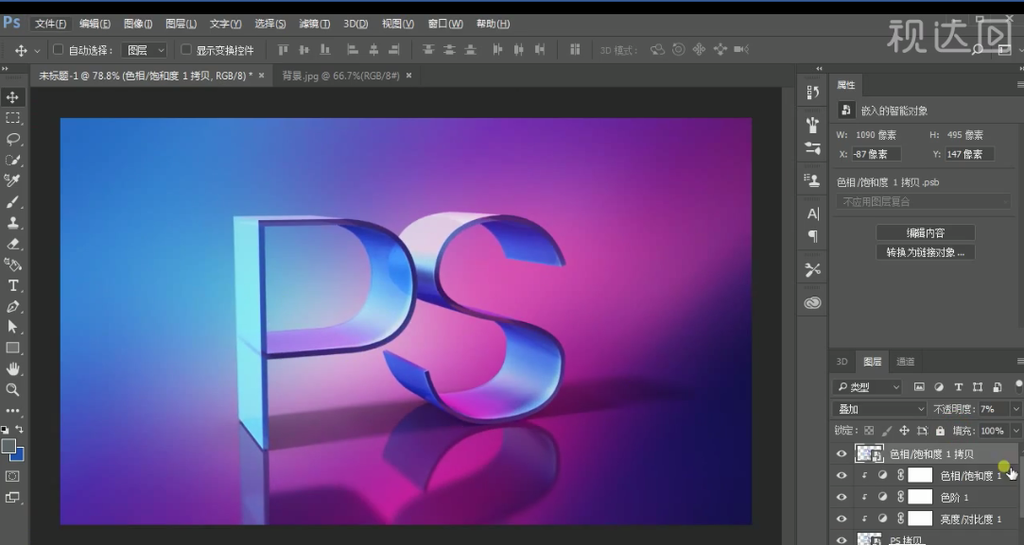Open the 滤镜(T) menu
The image size is (1024, 545).
(x=314, y=24)
